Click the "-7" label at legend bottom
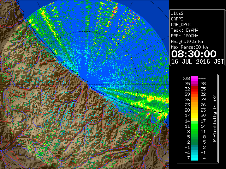The image size is (226, 169). point(187,158)
